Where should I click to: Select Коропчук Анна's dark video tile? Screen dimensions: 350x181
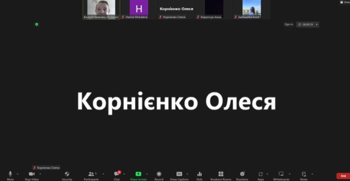(x=214, y=9)
